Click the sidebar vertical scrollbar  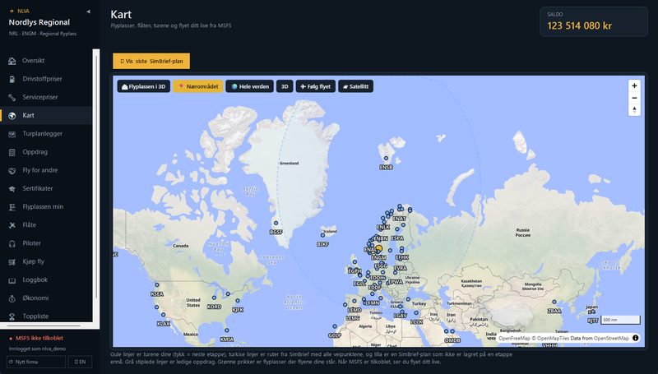pos(96,176)
